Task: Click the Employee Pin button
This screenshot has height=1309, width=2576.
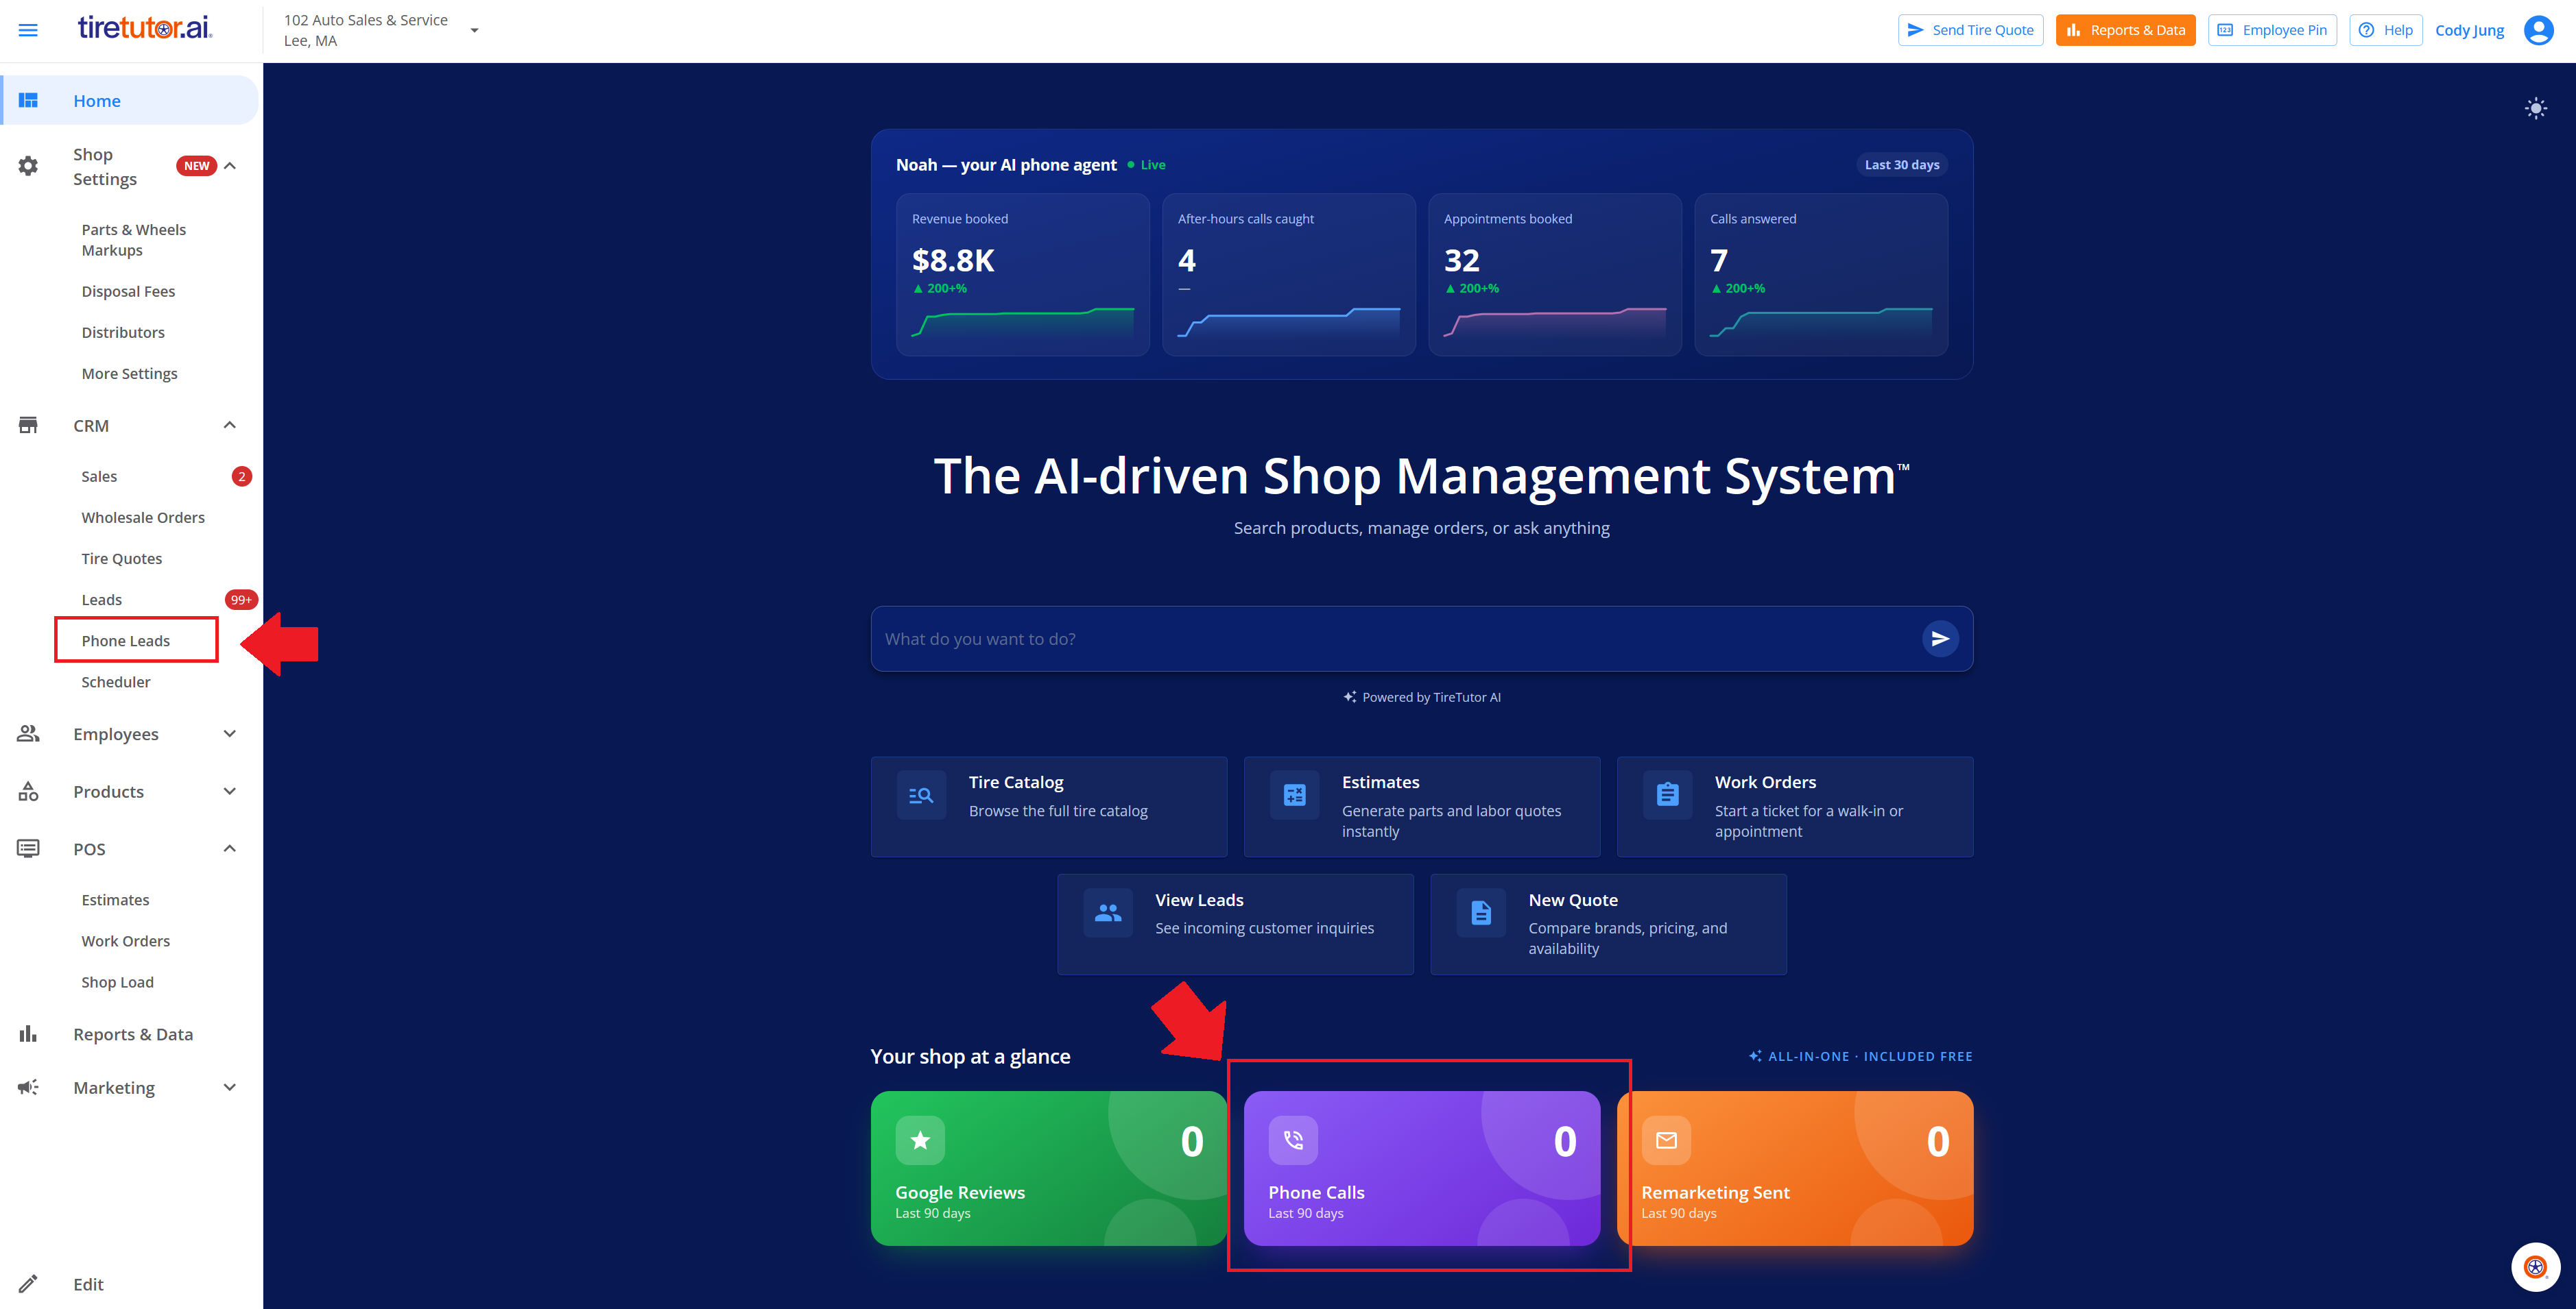Action: [x=2272, y=30]
